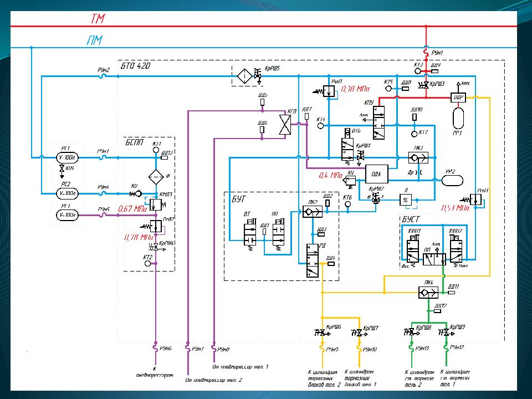Click the РР1 vertical reservoir symbol
This screenshot has height=399, width=532.
click(x=458, y=117)
